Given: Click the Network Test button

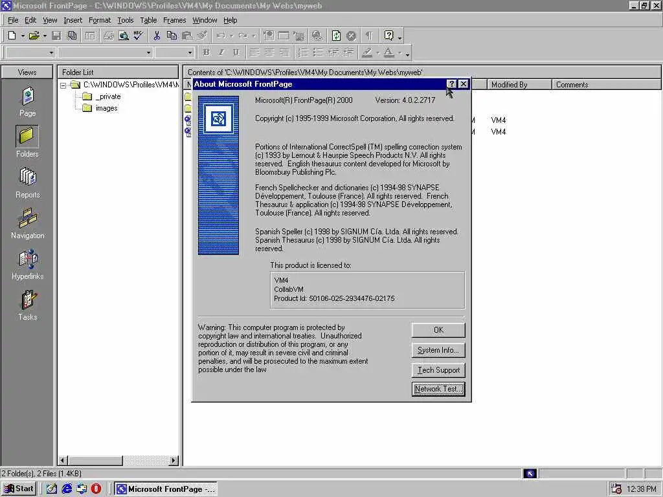Looking at the screenshot, I should pyautogui.click(x=438, y=389).
